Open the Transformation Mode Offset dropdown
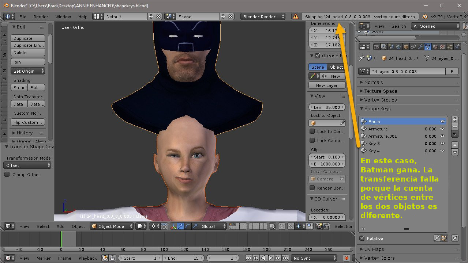 [x=28, y=165]
